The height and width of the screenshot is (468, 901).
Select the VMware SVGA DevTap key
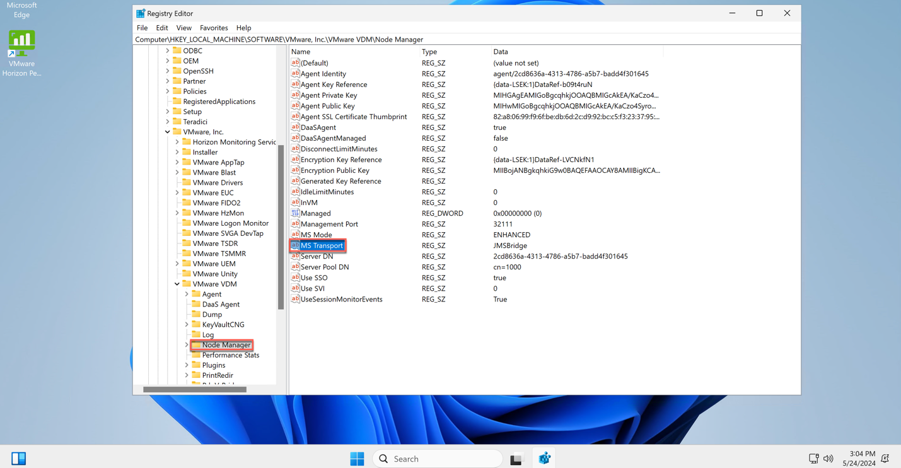coord(228,233)
